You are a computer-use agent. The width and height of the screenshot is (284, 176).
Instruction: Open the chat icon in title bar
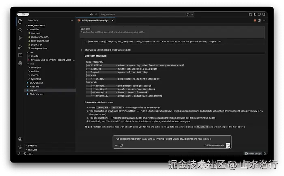188,15
